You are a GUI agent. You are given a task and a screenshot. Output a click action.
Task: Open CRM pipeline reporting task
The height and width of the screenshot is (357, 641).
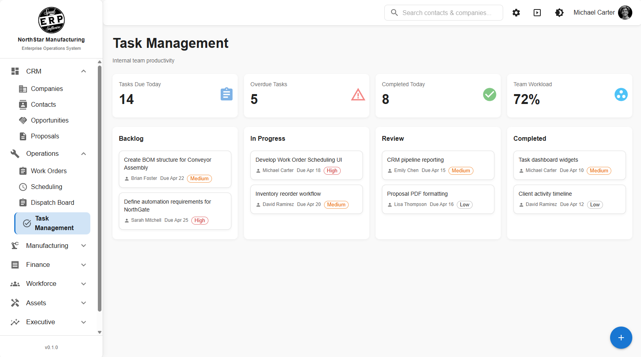[x=438, y=165]
